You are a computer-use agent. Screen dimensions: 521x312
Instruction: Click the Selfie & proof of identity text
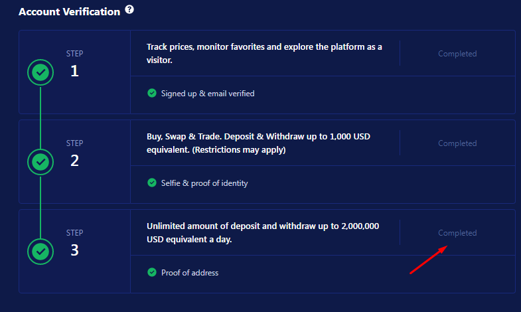tap(204, 183)
